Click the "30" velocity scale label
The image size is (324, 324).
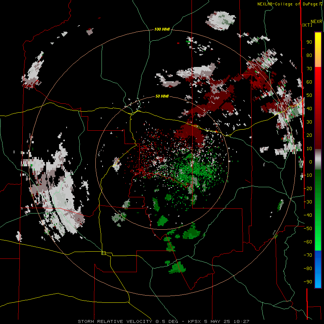(x=309, y=122)
